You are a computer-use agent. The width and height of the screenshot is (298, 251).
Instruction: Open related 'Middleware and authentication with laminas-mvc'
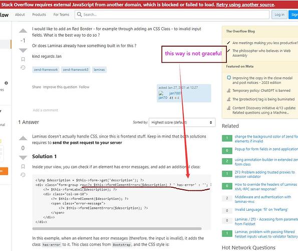[x=263, y=199]
